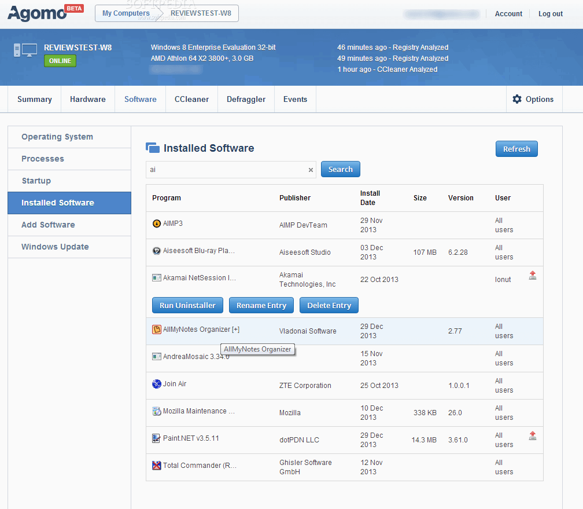Click the AllMyNotes Organizer program icon
Image resolution: width=583 pixels, height=509 pixels.
pyautogui.click(x=157, y=329)
